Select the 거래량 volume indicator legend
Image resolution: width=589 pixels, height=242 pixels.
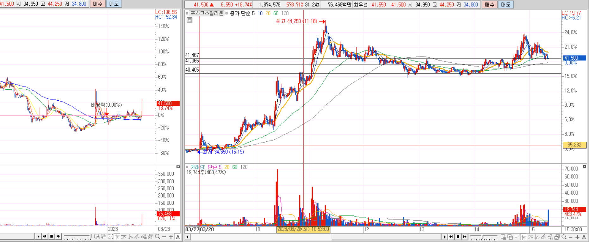coord(197,167)
